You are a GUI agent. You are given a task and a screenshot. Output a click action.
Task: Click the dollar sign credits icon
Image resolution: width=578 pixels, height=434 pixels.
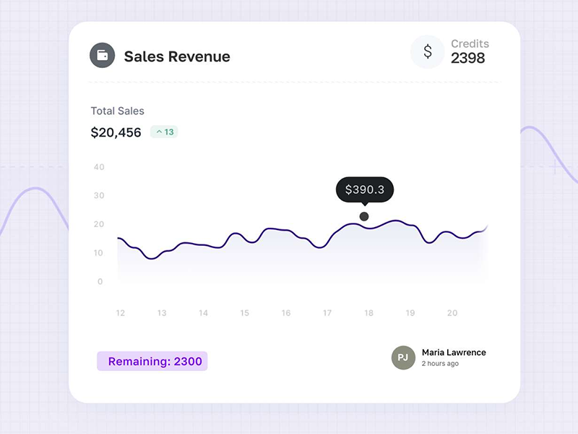[428, 51]
